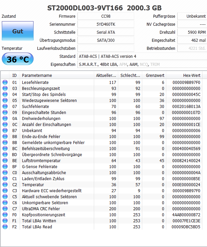Click the S.M.A.R.T. feature text in Eigenschaften
207x247 pixels.
88,65
